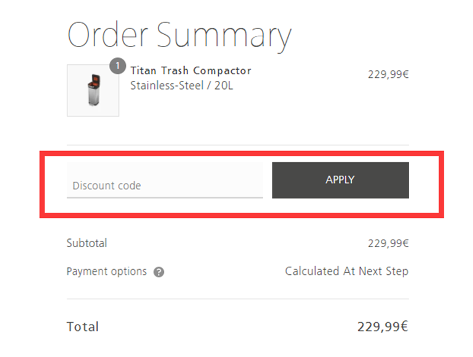Click the quantity badge showing 1
This screenshot has height=357, width=473.
click(118, 65)
